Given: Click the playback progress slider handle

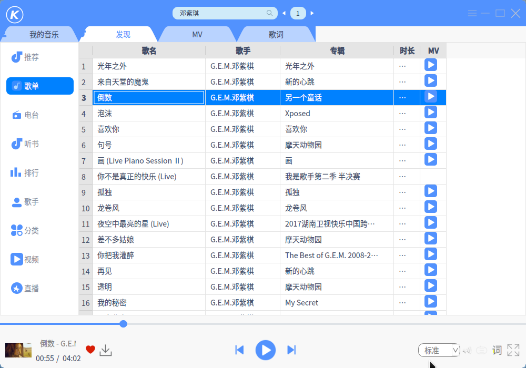Looking at the screenshot, I should 124,324.
